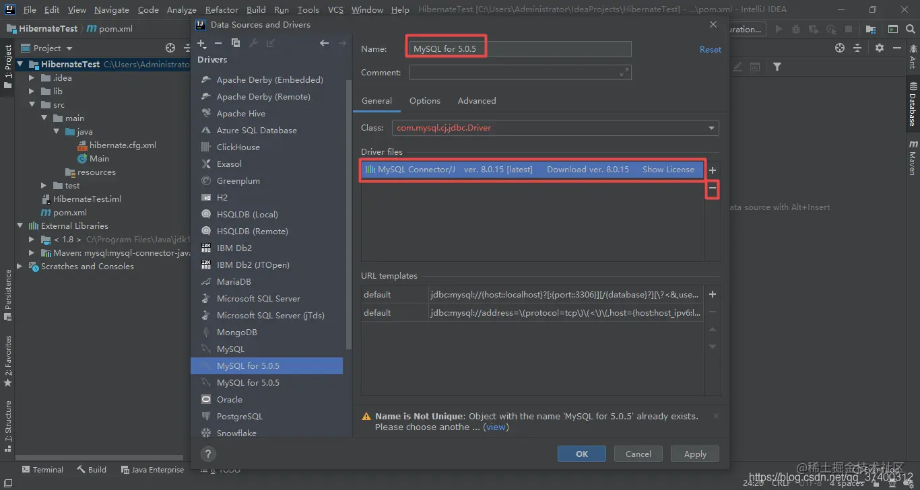This screenshot has width=920, height=490.
Task: Add a new driver with plus icon
Action: pos(201,43)
